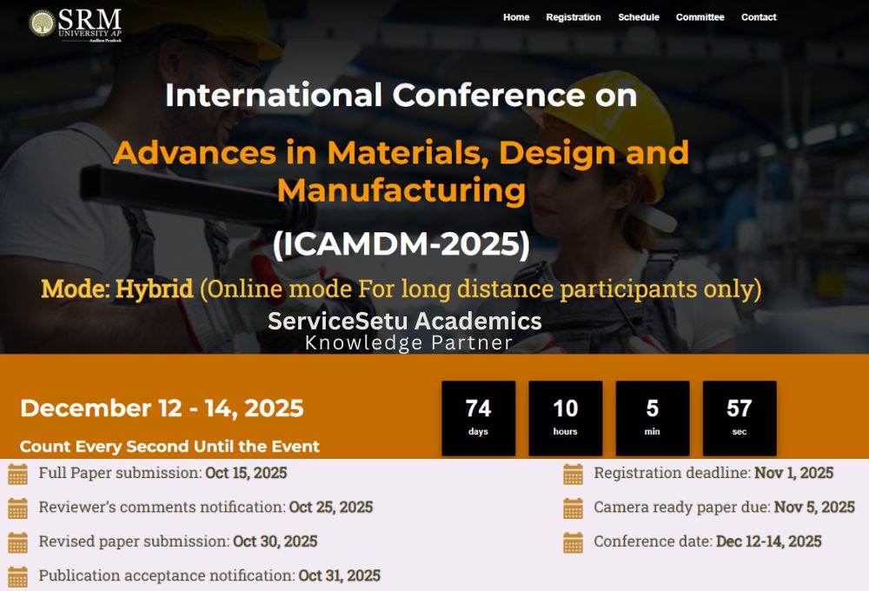Click the ServiceSetu Academics partner text
The height and width of the screenshot is (591, 869).
pos(404,321)
